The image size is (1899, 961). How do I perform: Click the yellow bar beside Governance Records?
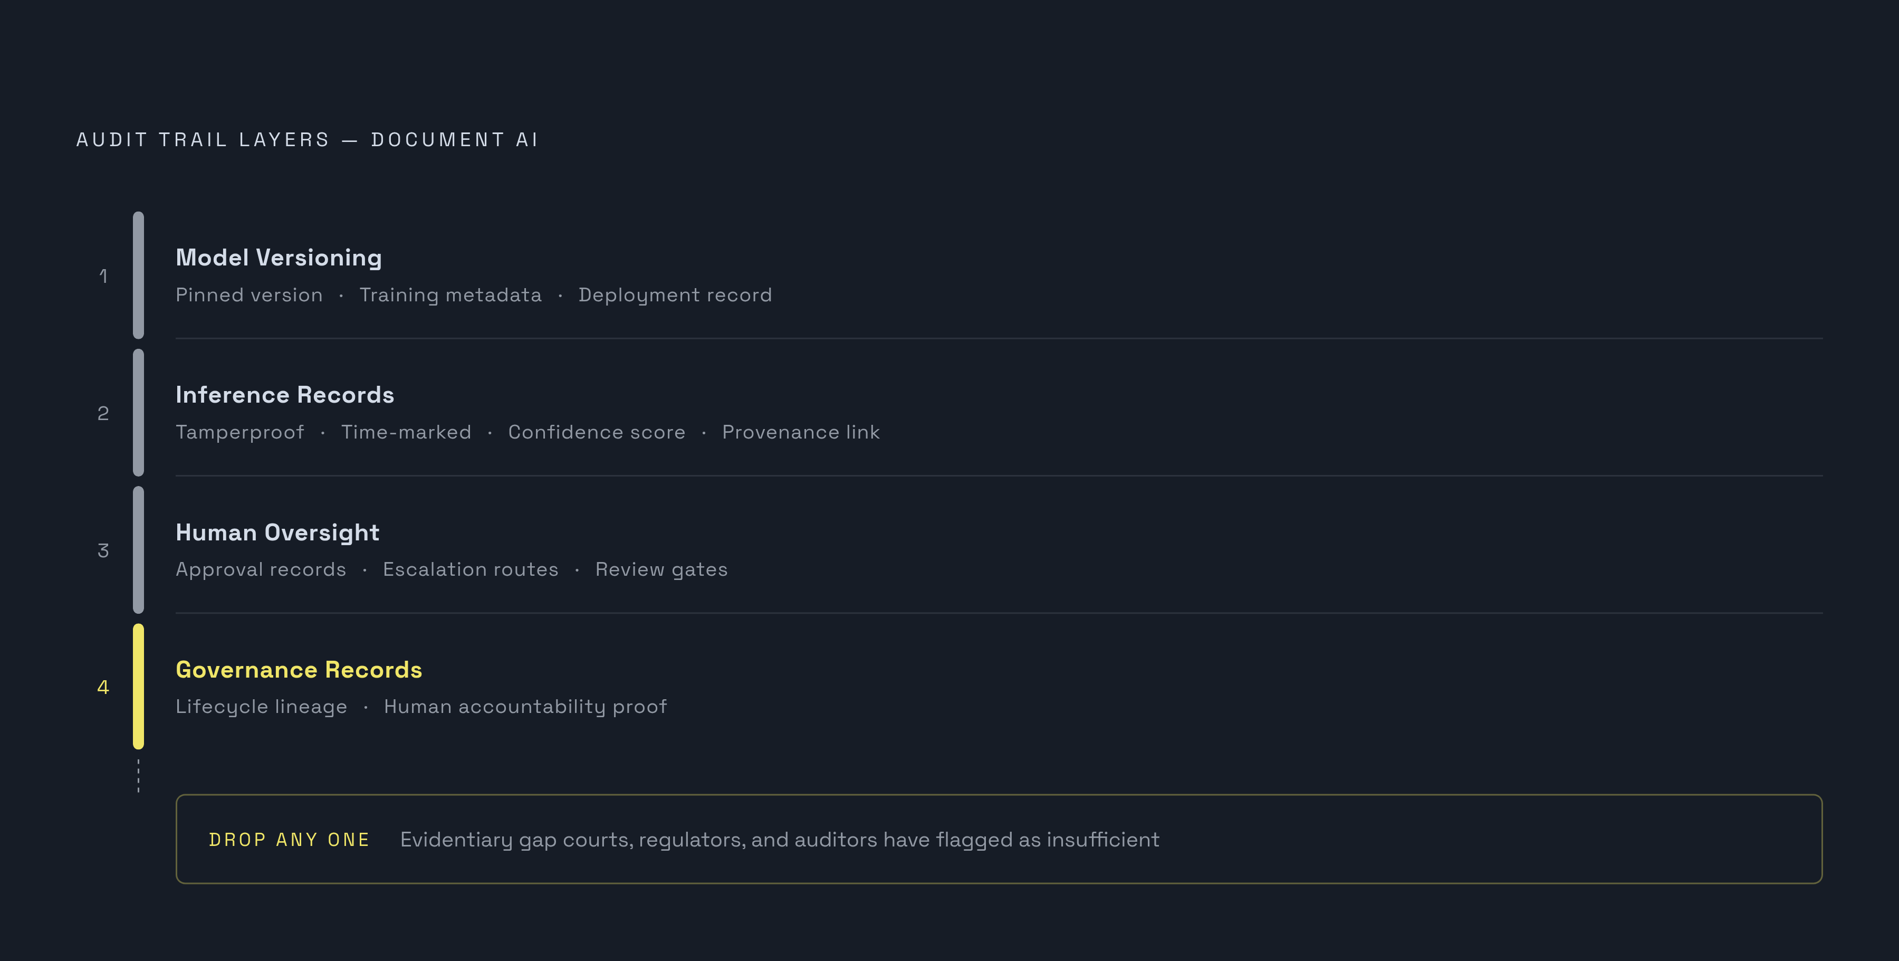[139, 687]
